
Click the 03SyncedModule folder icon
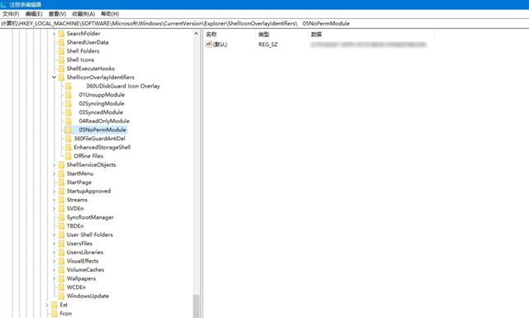click(68, 112)
